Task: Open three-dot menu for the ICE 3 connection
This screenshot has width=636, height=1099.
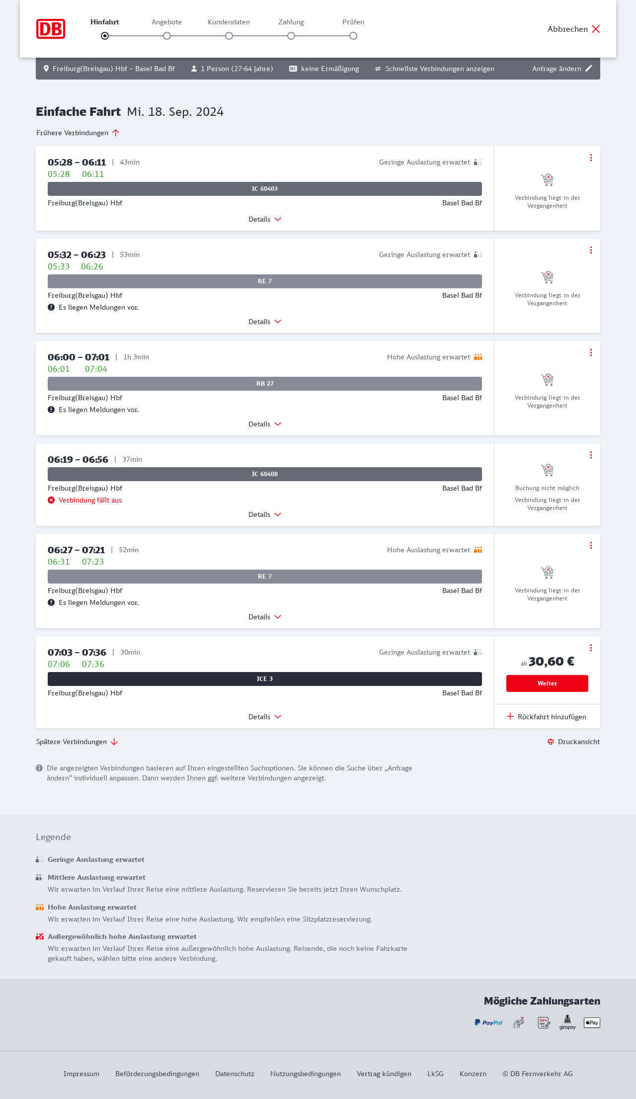Action: 591,648
